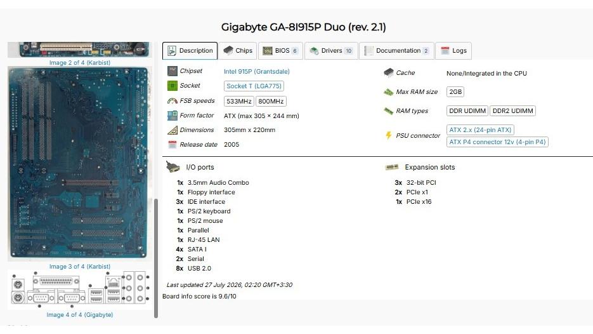Click the RAM types memory stick icon

point(388,110)
